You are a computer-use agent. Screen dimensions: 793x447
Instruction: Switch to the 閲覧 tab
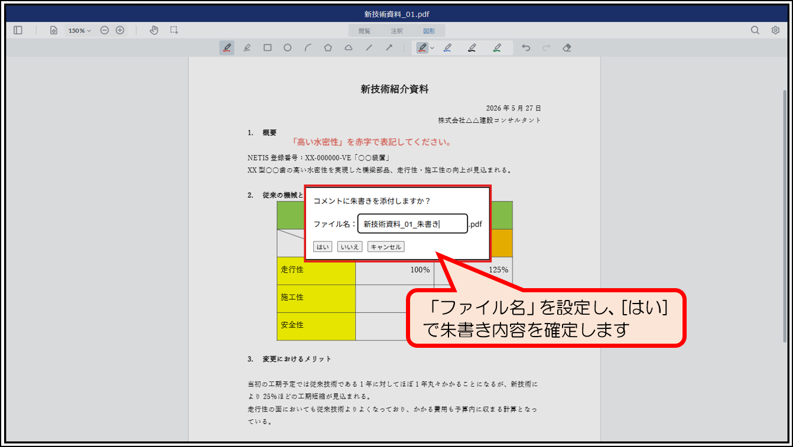click(364, 31)
